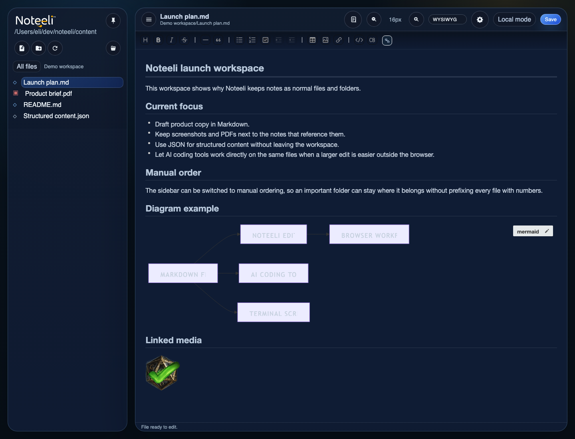The width and height of the screenshot is (575, 439).
Task: Insert a code block with the CB icon
Action: coord(372,40)
